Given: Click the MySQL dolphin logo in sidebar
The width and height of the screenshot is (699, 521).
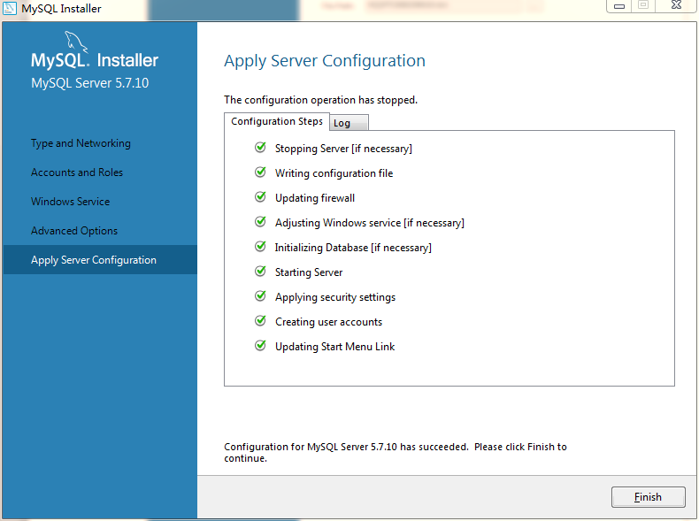Looking at the screenshot, I should pyautogui.click(x=74, y=42).
